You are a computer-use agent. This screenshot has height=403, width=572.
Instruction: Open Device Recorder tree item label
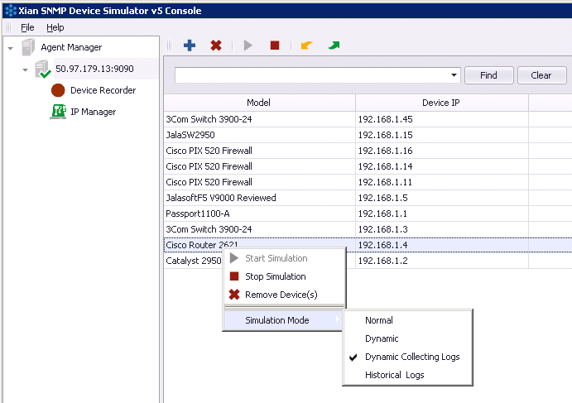point(103,90)
